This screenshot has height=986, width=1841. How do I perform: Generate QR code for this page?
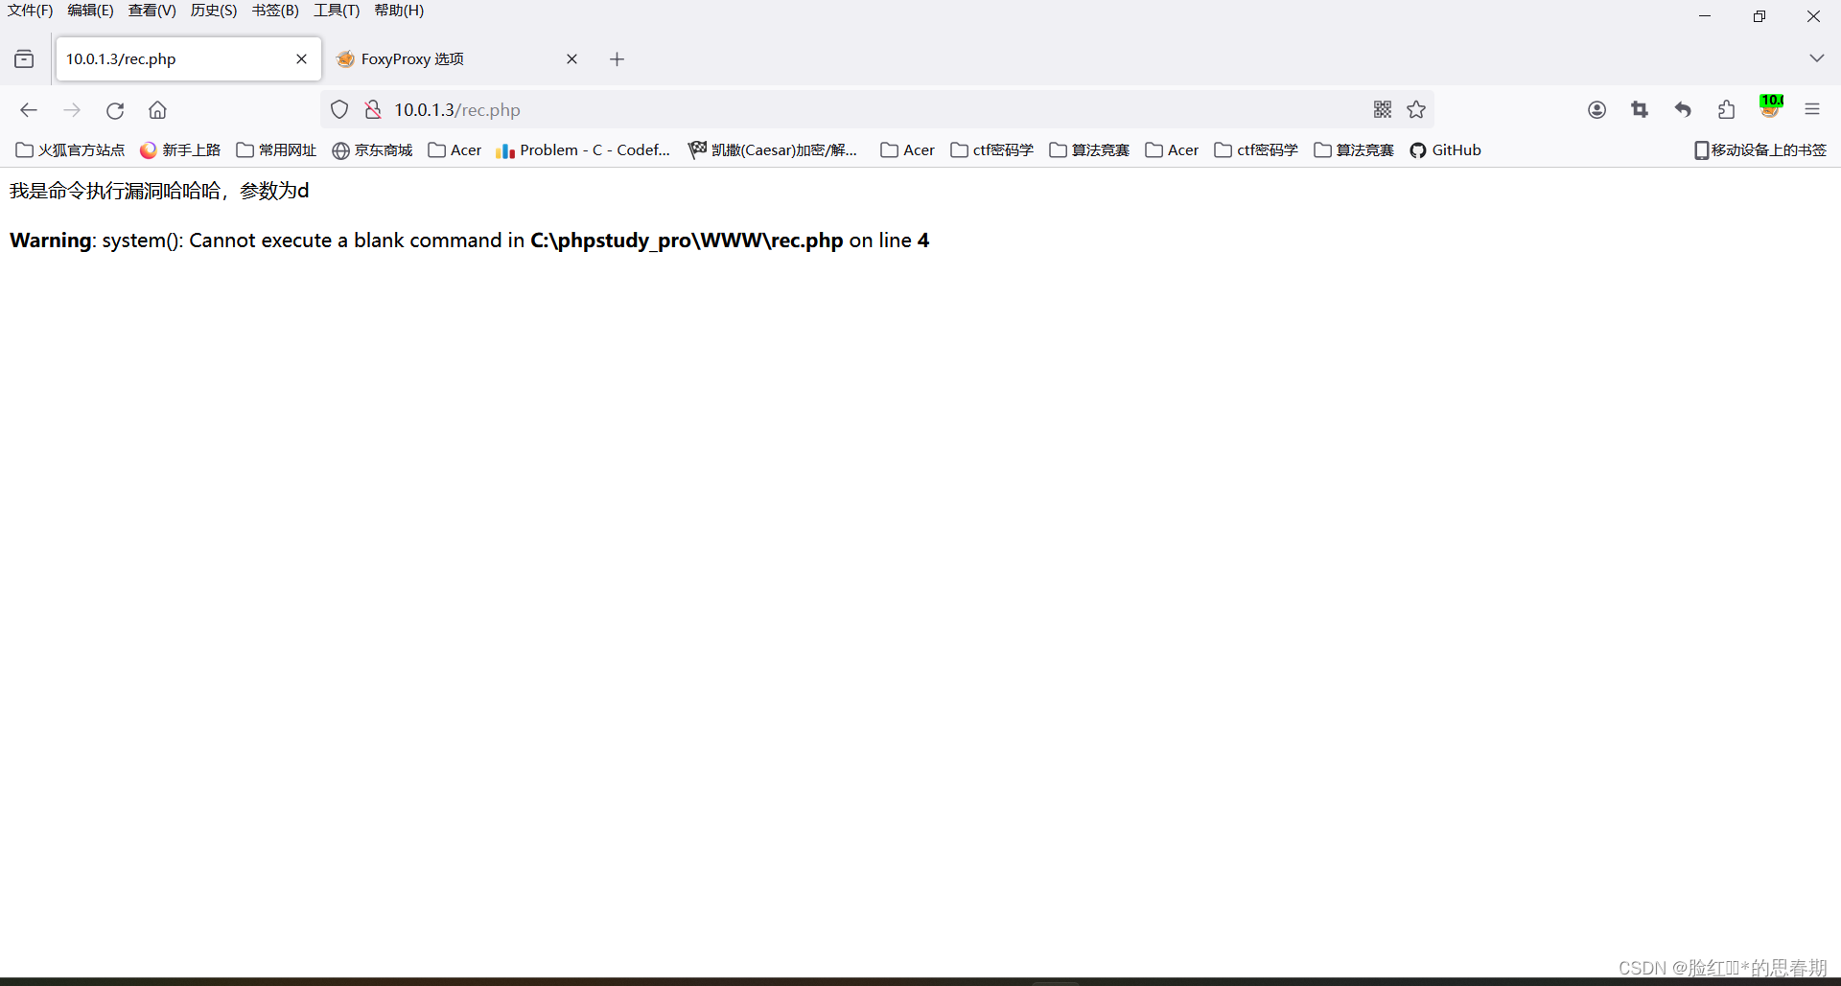1382,110
